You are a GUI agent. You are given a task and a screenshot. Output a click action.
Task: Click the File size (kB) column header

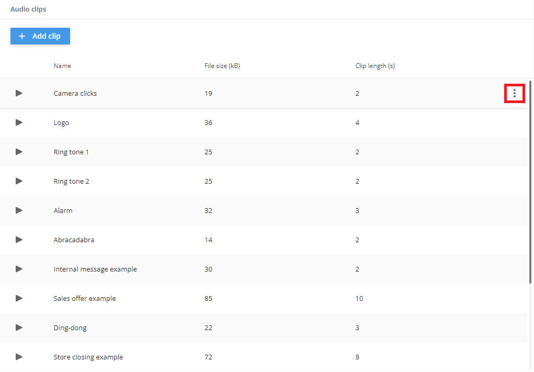click(222, 66)
